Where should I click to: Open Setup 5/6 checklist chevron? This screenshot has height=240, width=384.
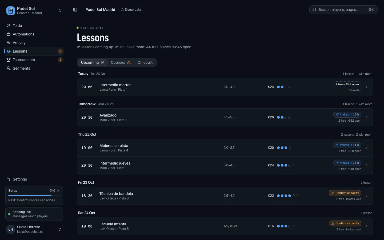[58, 191]
